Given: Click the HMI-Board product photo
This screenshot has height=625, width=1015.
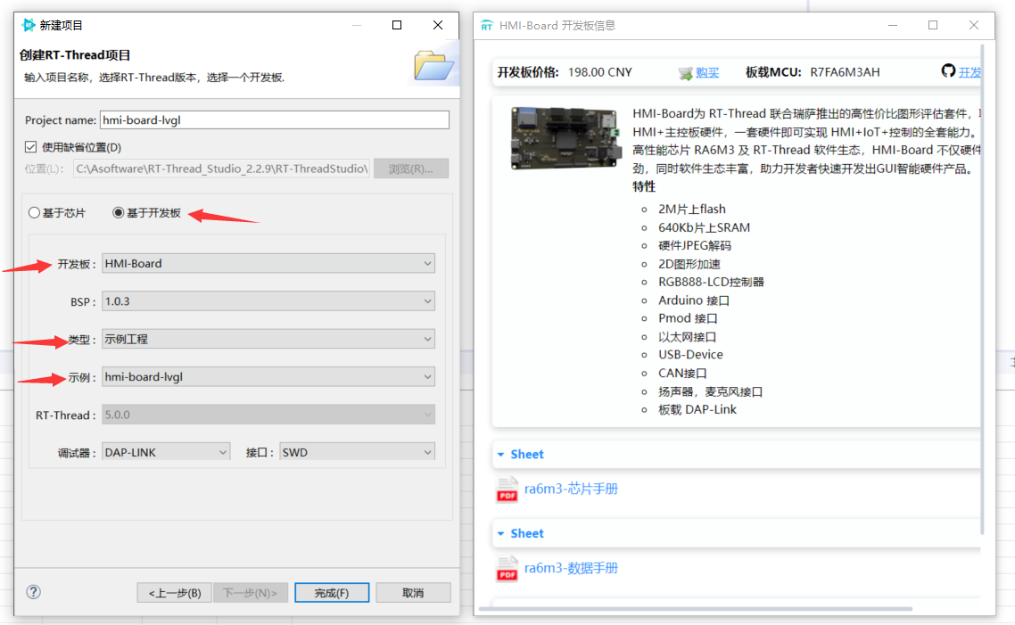Looking at the screenshot, I should pyautogui.click(x=565, y=139).
